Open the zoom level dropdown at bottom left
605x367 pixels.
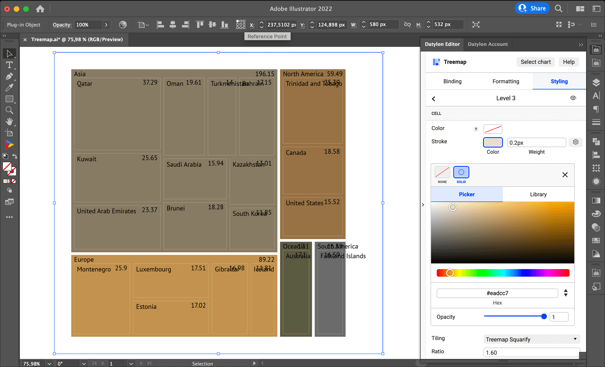click(x=49, y=364)
